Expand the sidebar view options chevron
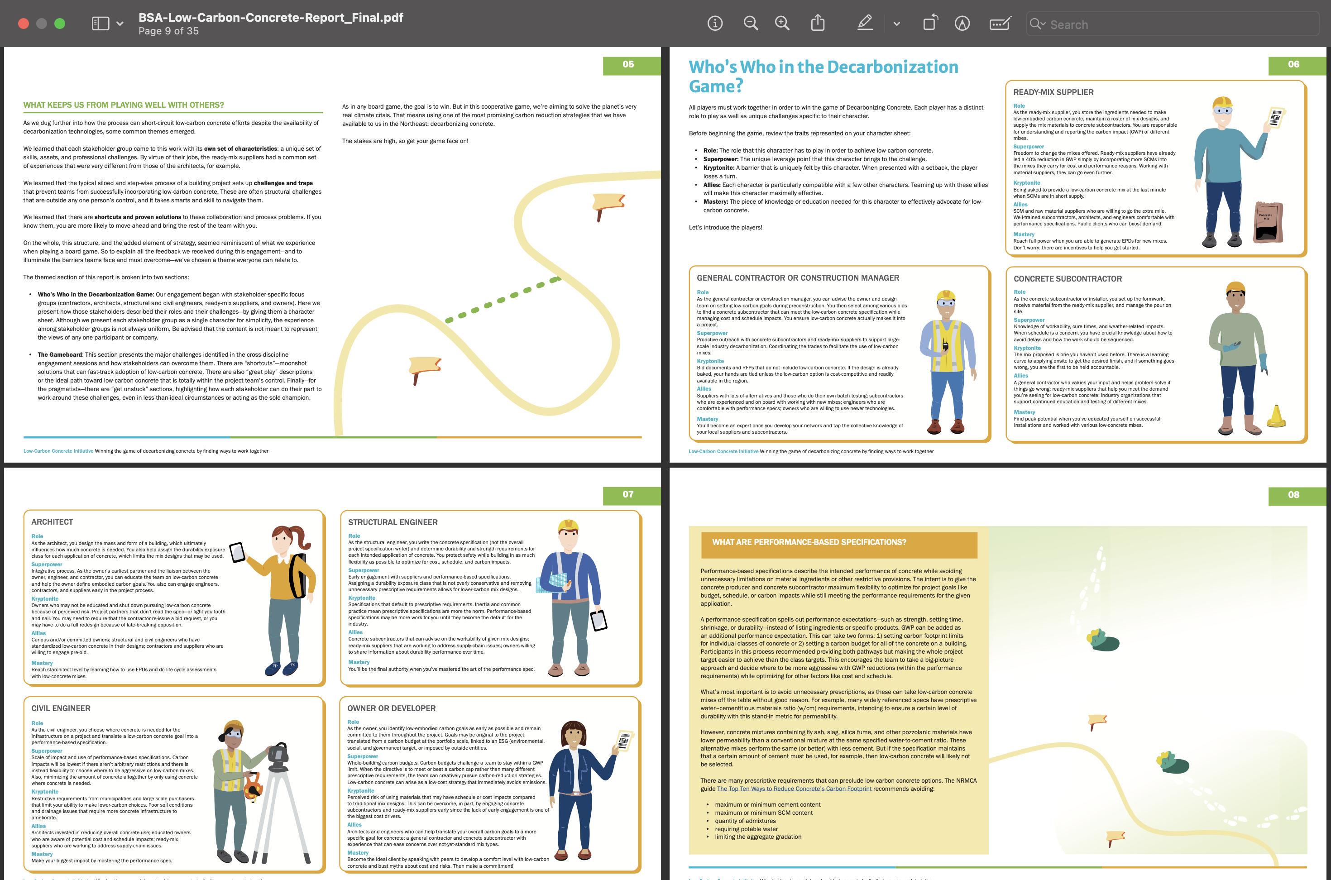1331x880 pixels. point(120,24)
